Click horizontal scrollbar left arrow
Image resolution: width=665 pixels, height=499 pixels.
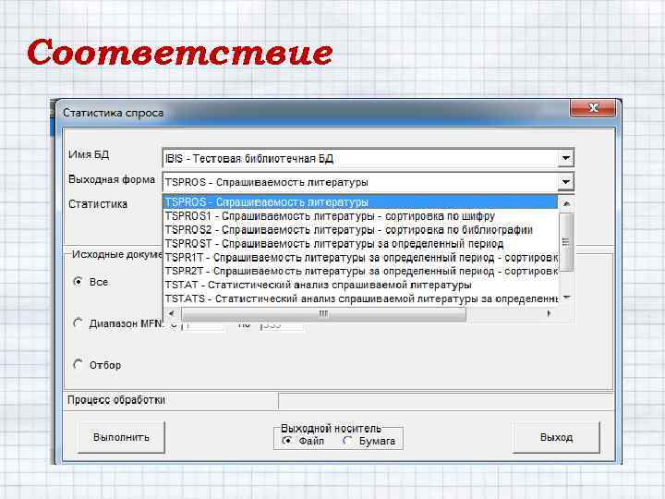tap(172, 313)
